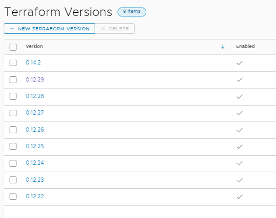276x218 pixels.
Task: Sort by the Version column header
Action: tap(34, 46)
